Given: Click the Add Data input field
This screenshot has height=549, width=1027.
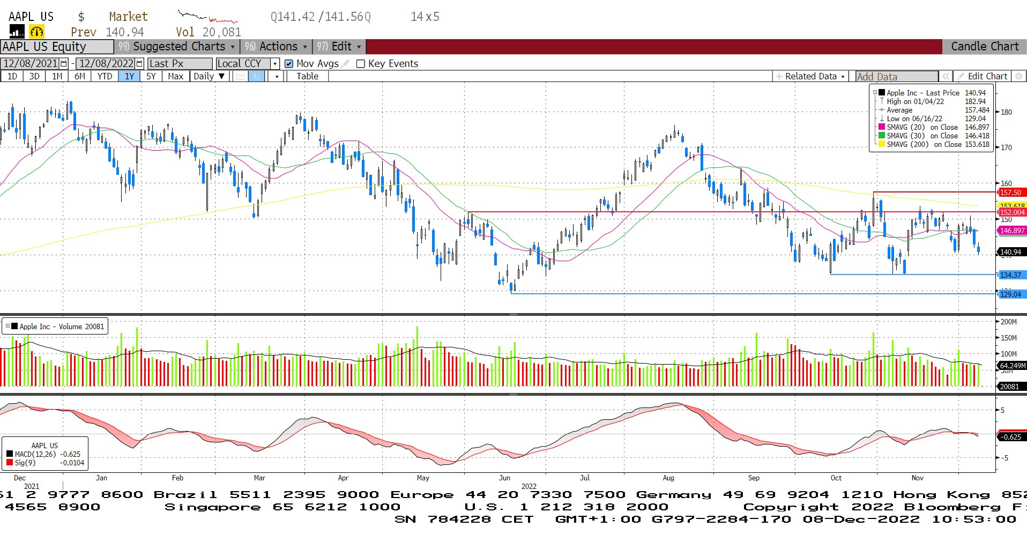Looking at the screenshot, I should tap(897, 76).
